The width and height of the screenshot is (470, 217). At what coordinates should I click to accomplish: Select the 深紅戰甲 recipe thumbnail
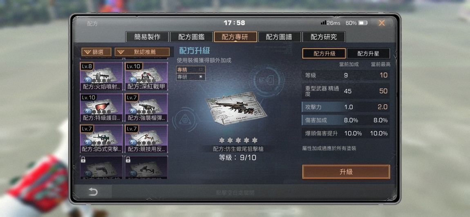point(146,76)
